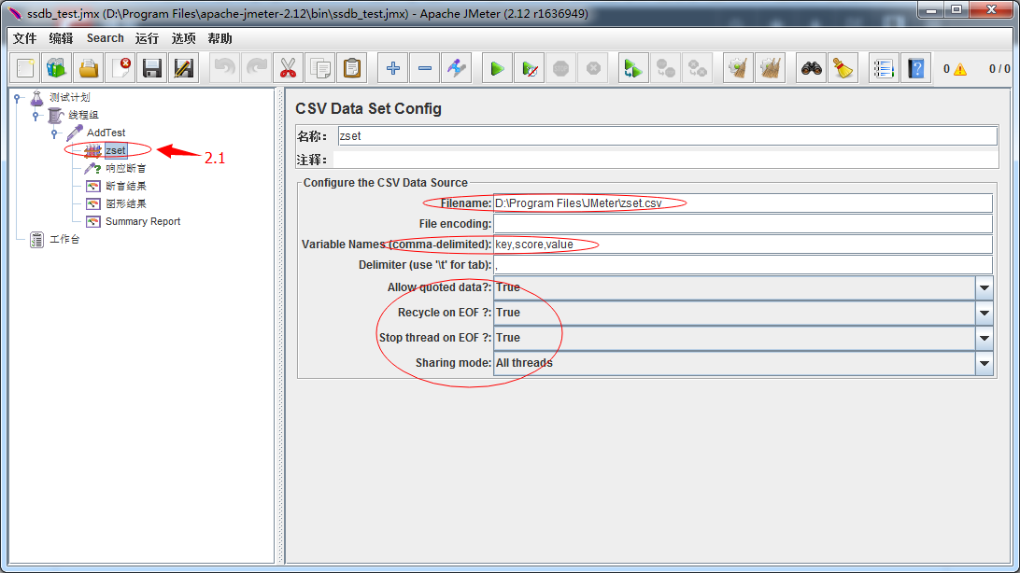The height and width of the screenshot is (573, 1020).
Task: Expand all with the plus icon
Action: (393, 68)
